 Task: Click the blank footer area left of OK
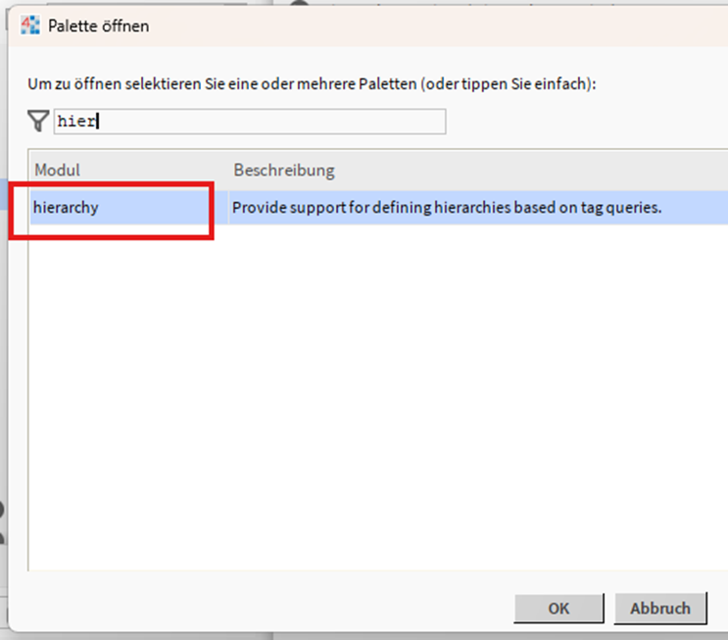click(x=260, y=608)
